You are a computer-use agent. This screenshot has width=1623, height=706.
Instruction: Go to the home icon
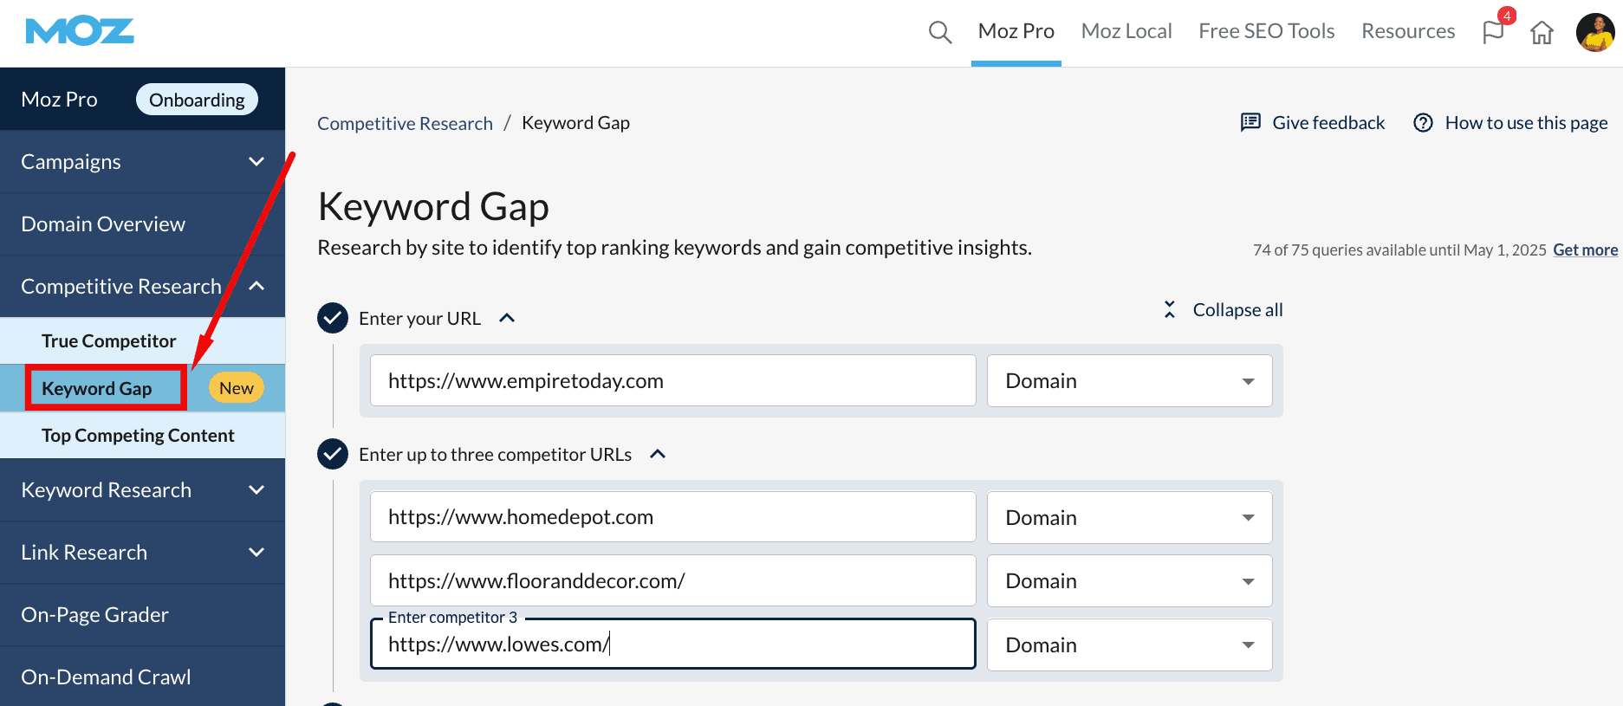1542,33
